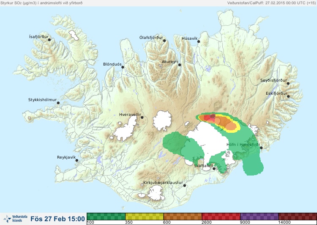The height and width of the screenshot is (225, 317).
Task: Click the 14000 value under the legend
Action: click(284, 222)
